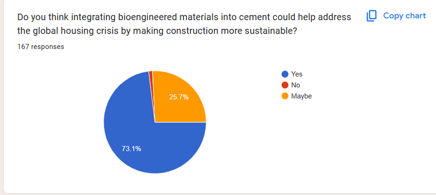Click the 167 responses count text
436x195 pixels.
41,47
